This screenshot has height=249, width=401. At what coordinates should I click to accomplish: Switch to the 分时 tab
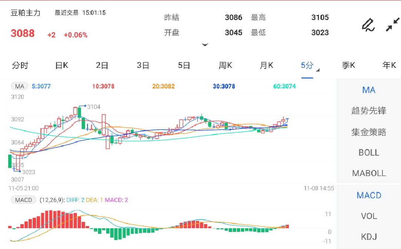pyautogui.click(x=20, y=66)
